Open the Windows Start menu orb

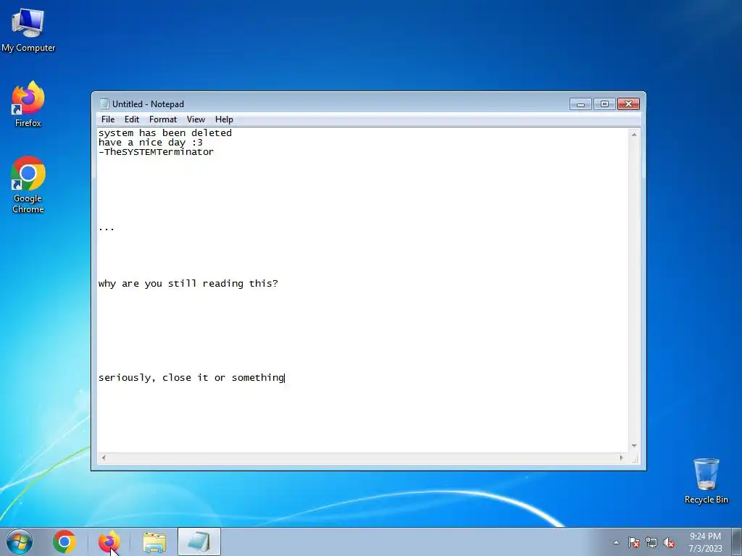[x=20, y=542]
